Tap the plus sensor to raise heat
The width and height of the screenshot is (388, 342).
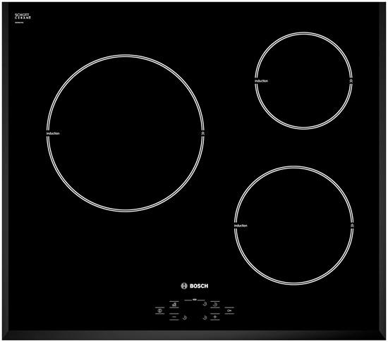coord(214,317)
